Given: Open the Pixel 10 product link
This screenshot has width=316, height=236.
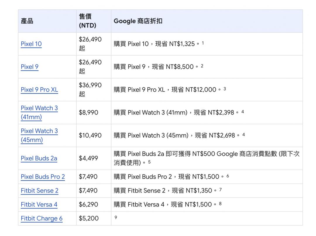Looking at the screenshot, I should pos(31,44).
